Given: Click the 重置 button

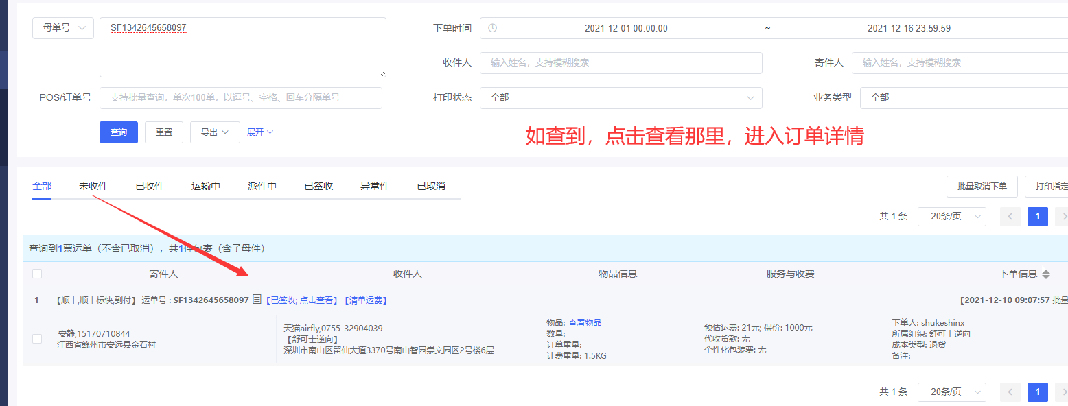Looking at the screenshot, I should click(164, 132).
